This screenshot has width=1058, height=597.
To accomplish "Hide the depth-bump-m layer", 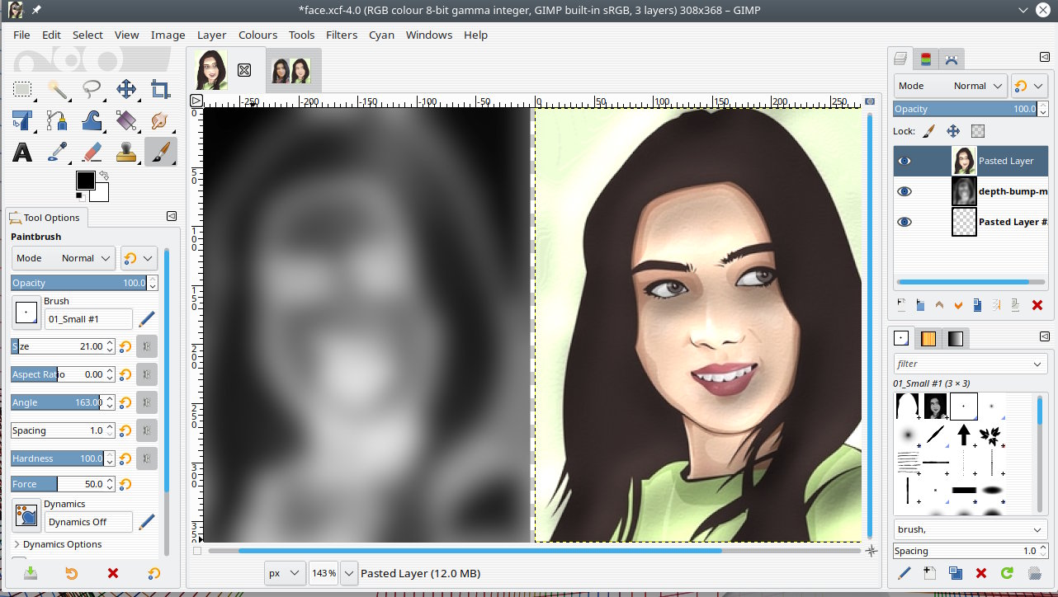I will pyautogui.click(x=904, y=191).
